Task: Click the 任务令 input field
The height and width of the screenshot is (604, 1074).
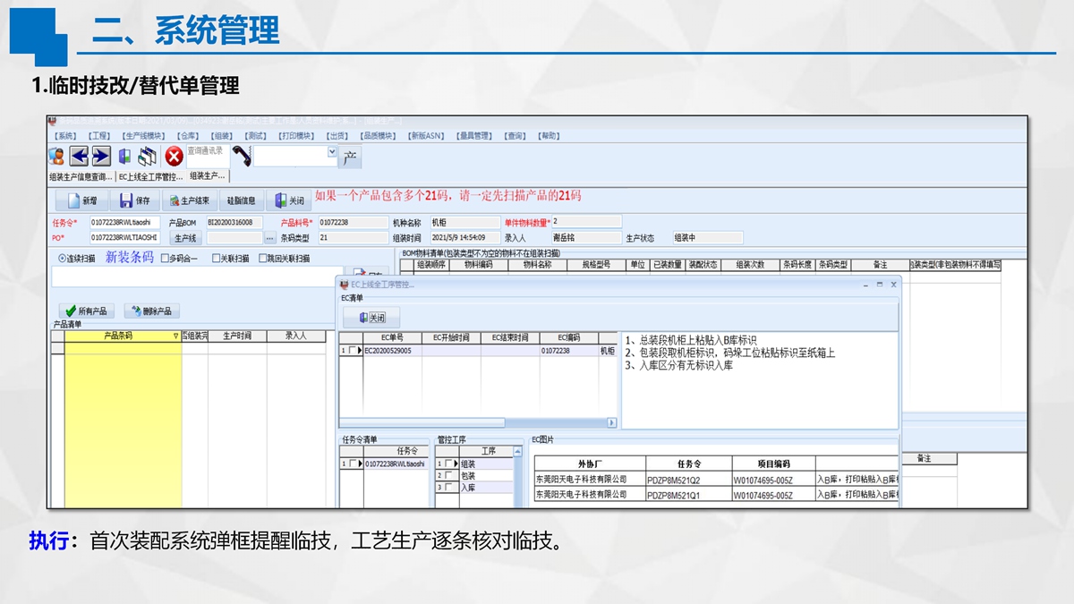Action: 124,222
